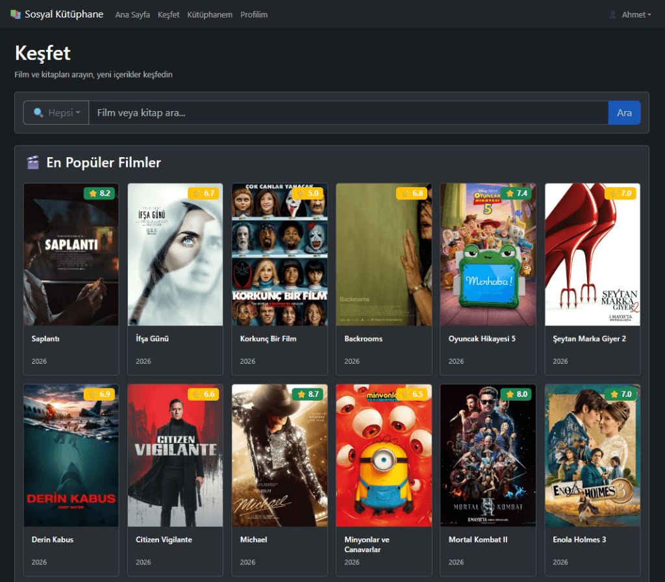
Task: Open the Enola Holmes 3 poster
Action: coord(592,455)
